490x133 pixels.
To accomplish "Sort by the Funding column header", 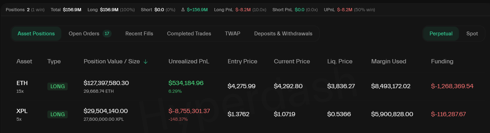I will (442, 61).
